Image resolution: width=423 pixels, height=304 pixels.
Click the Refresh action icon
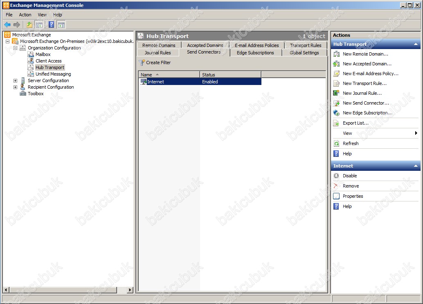336,143
